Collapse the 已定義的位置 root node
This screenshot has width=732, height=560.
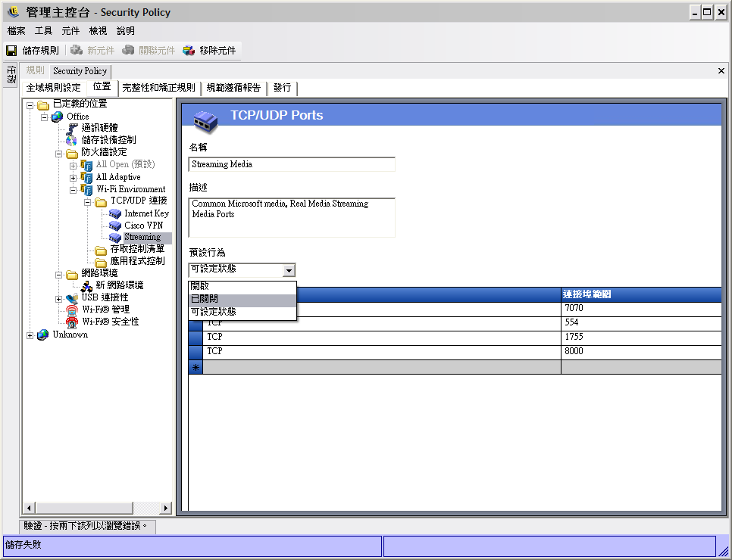(30, 105)
